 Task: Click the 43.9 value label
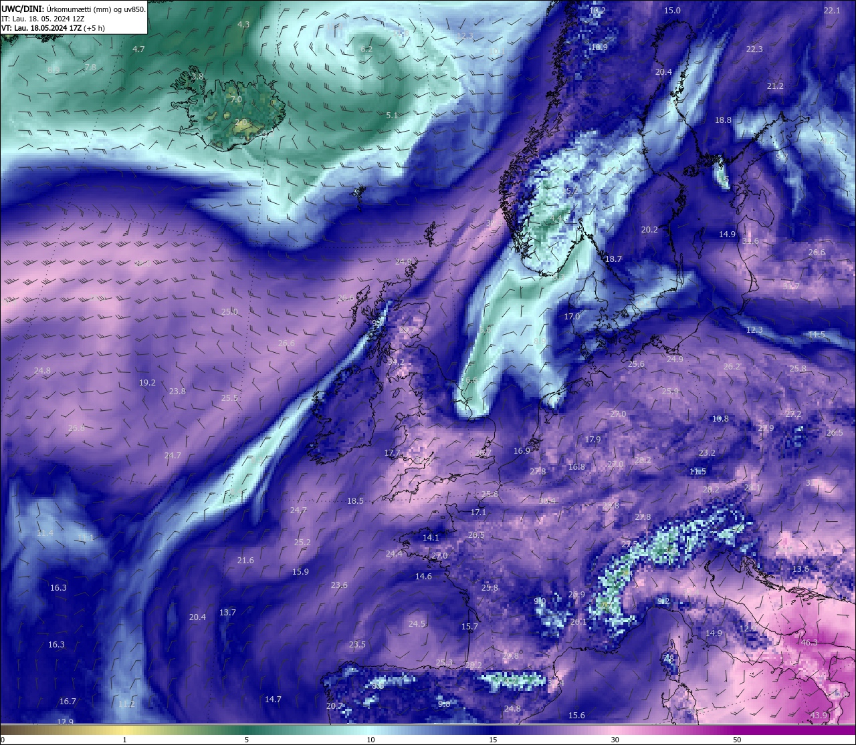[x=819, y=716]
